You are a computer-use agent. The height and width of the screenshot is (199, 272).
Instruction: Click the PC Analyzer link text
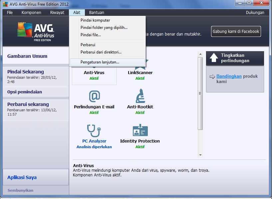[x=94, y=141]
